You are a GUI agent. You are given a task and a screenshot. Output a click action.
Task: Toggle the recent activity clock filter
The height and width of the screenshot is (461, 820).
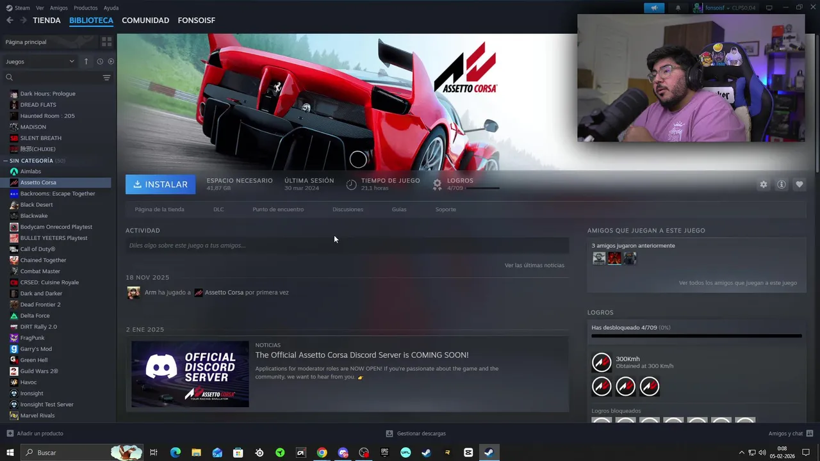100,61
